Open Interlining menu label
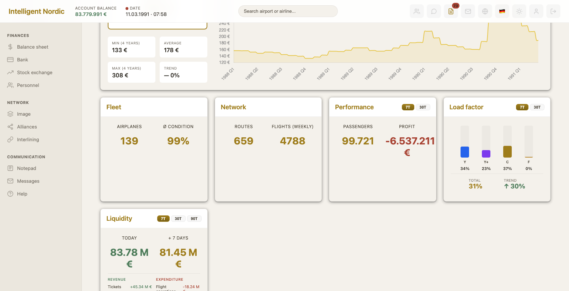The width and height of the screenshot is (569, 291). click(28, 139)
